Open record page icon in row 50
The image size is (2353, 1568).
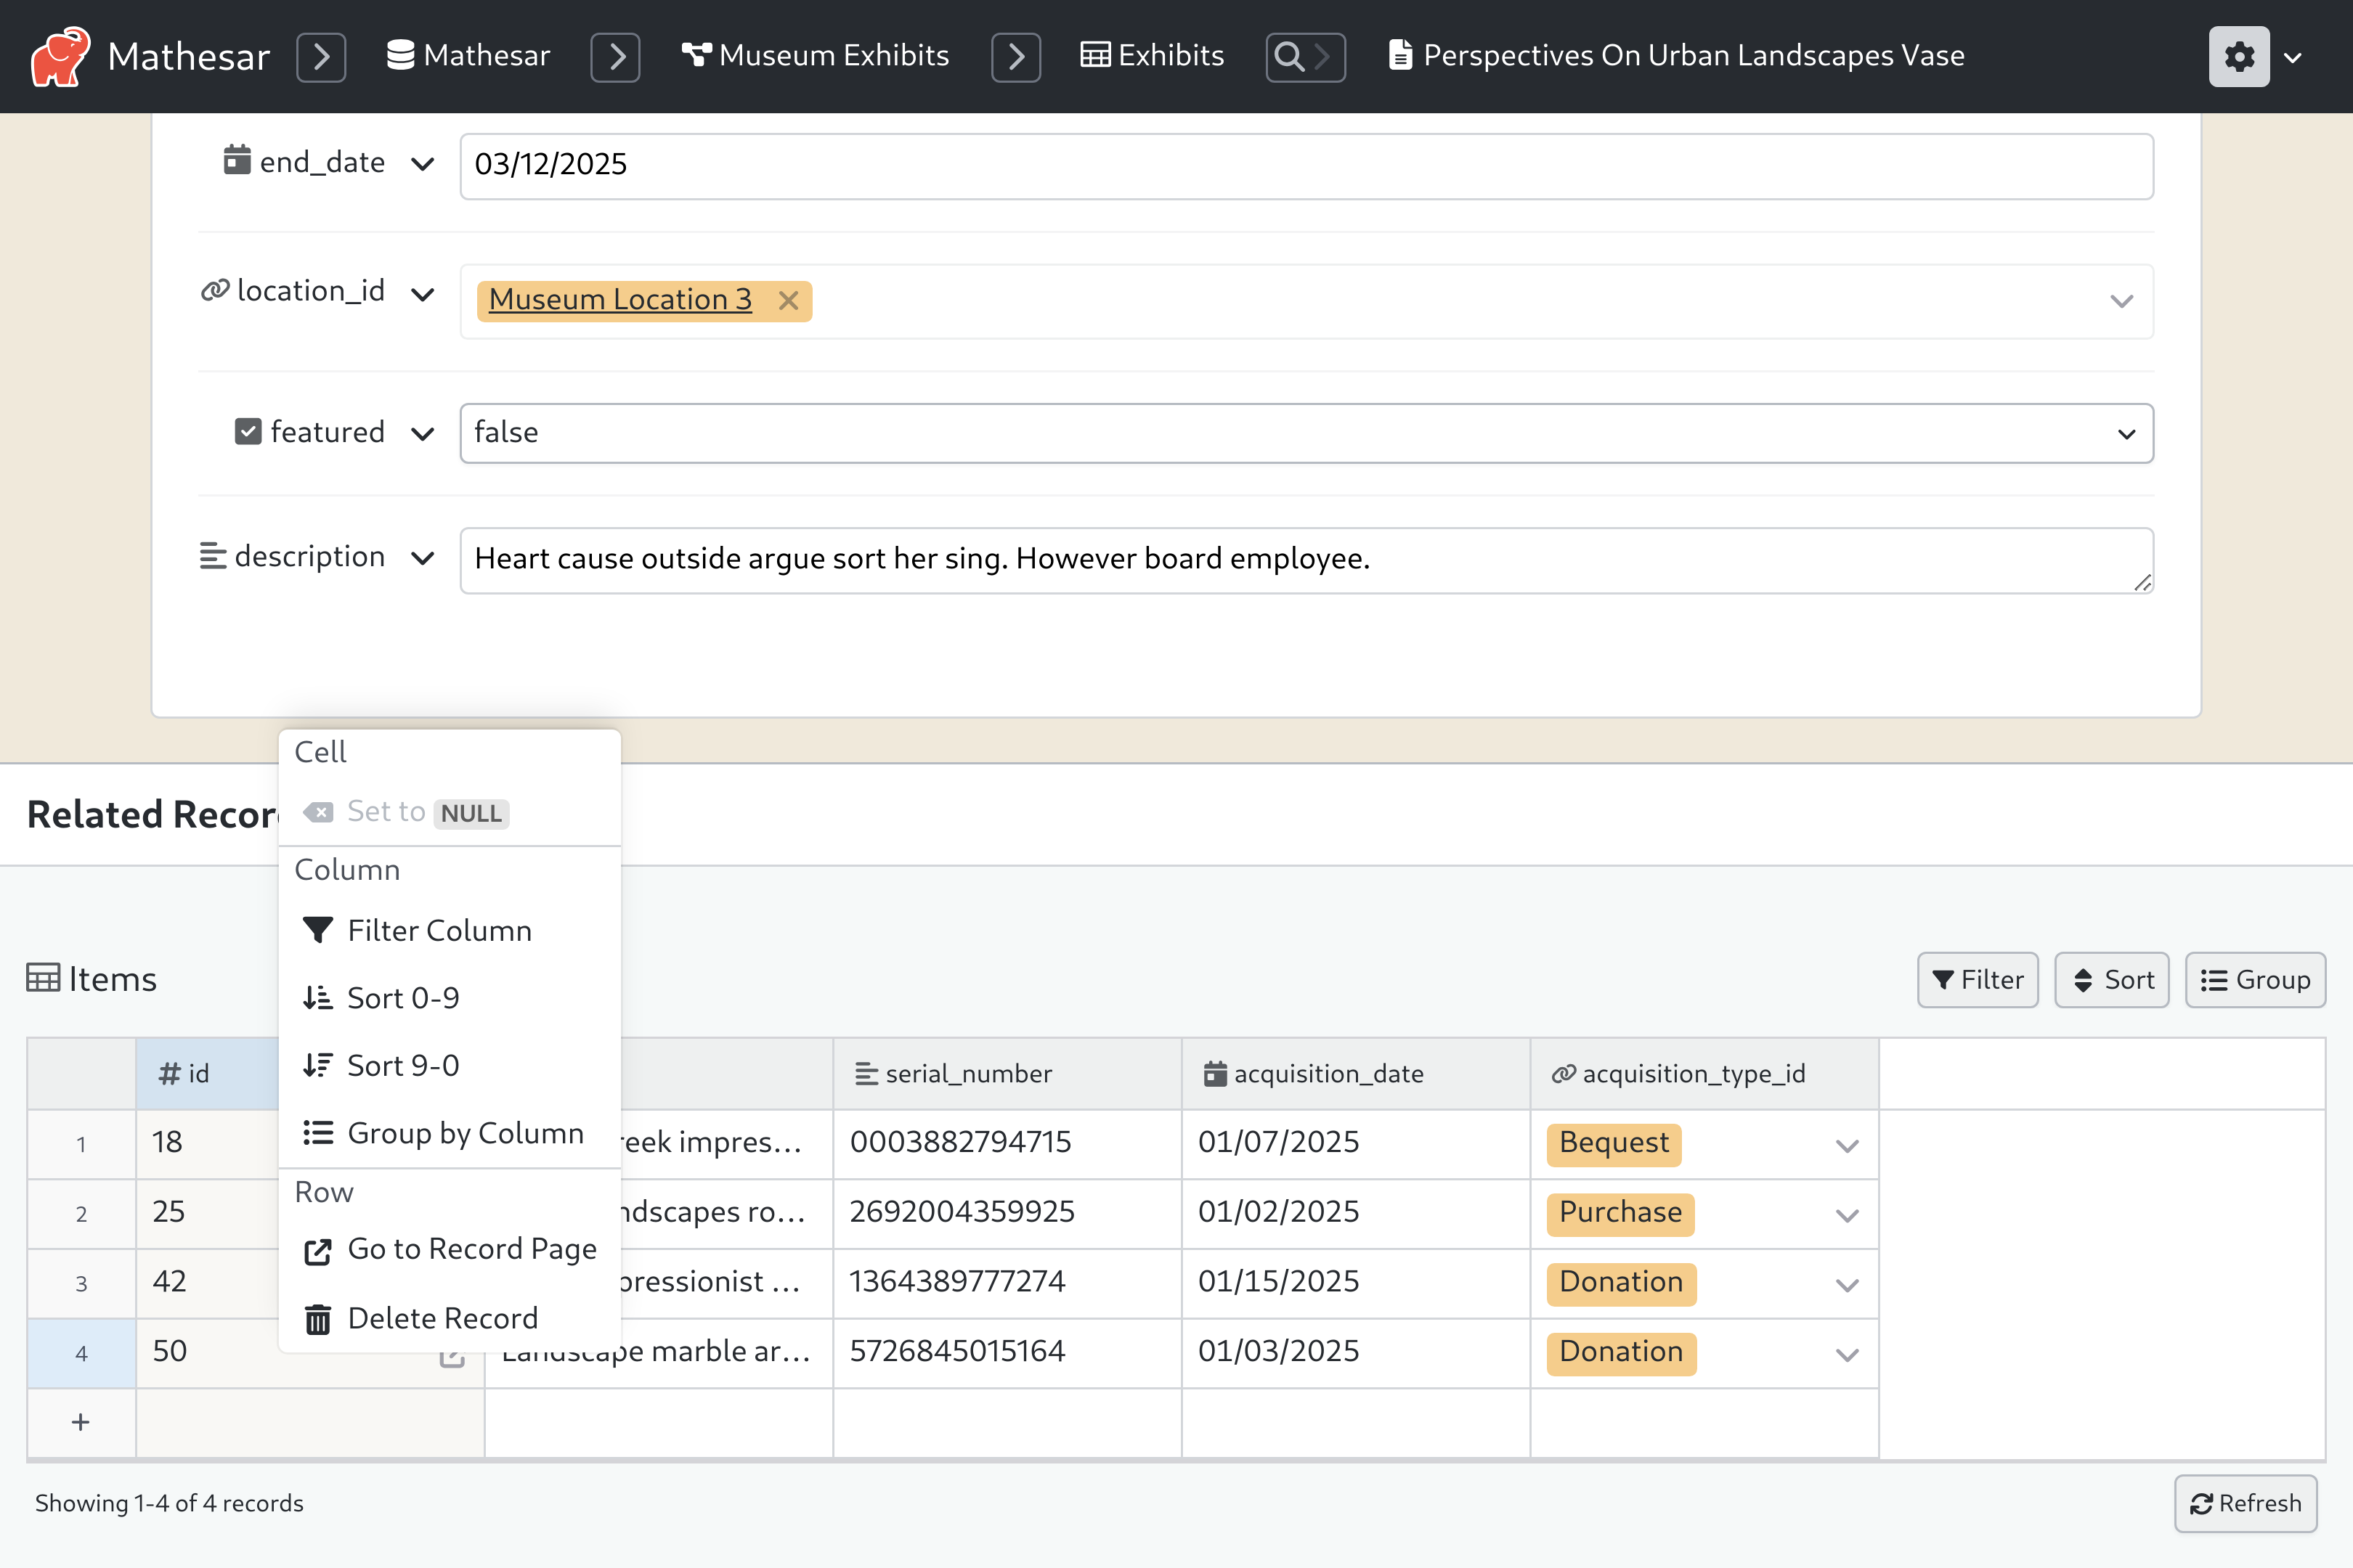coord(452,1356)
